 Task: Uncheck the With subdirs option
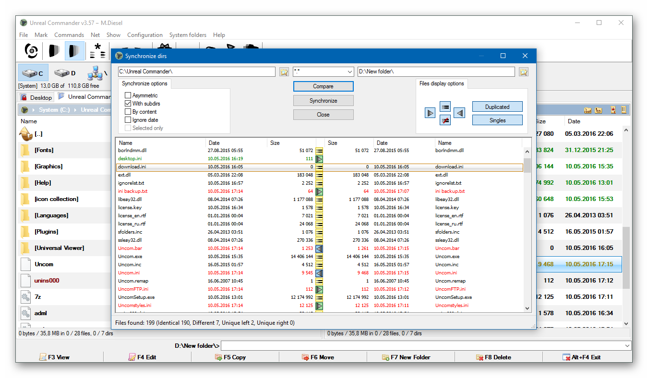click(128, 104)
